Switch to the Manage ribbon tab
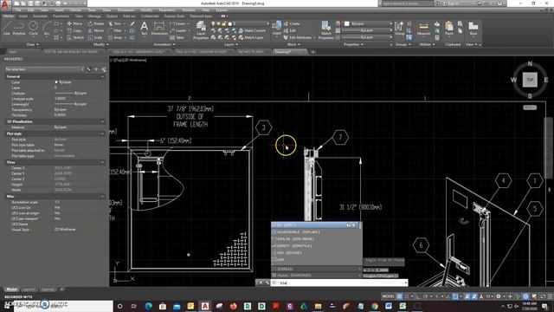The height and width of the screenshot is (312, 554). point(94,16)
